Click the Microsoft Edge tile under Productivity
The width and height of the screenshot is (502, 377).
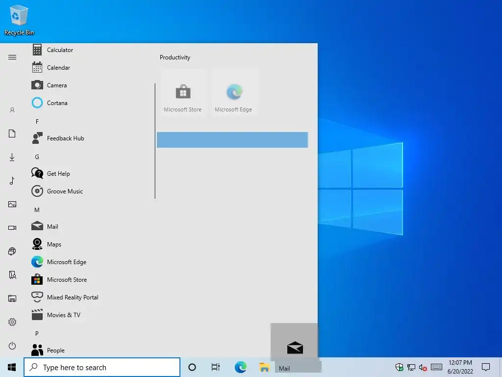(234, 92)
